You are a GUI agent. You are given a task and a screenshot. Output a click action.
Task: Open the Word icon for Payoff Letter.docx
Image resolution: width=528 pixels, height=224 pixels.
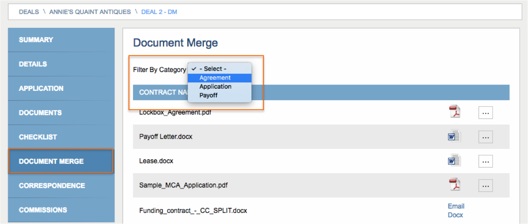click(454, 137)
